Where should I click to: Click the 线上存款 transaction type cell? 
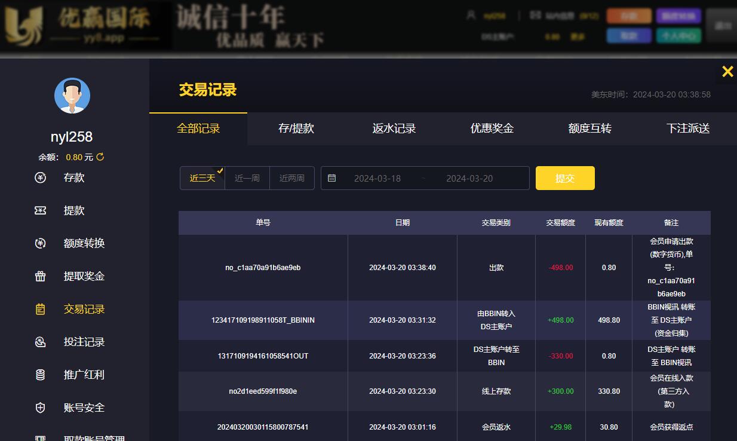(x=496, y=391)
